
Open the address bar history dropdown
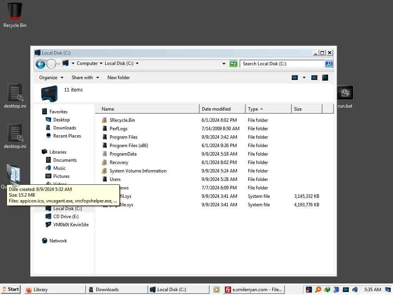tap(224, 64)
